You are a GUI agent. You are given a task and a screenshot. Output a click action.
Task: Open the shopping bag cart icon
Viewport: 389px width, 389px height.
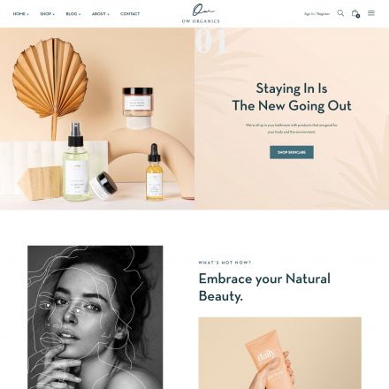coord(355,13)
